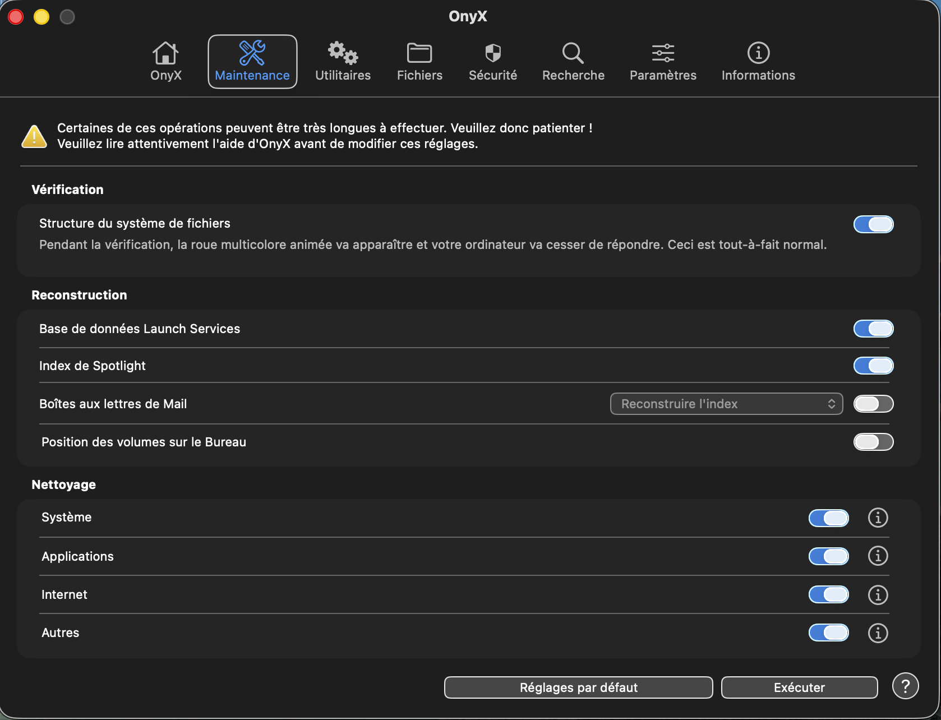
Task: Switch off Autres cleaning
Action: [828, 633]
